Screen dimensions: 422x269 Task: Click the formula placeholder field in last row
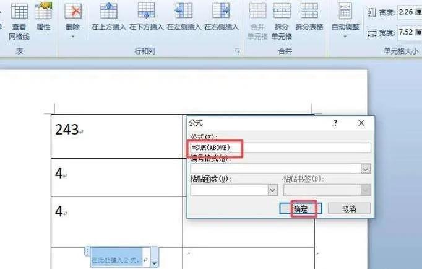click(117, 257)
